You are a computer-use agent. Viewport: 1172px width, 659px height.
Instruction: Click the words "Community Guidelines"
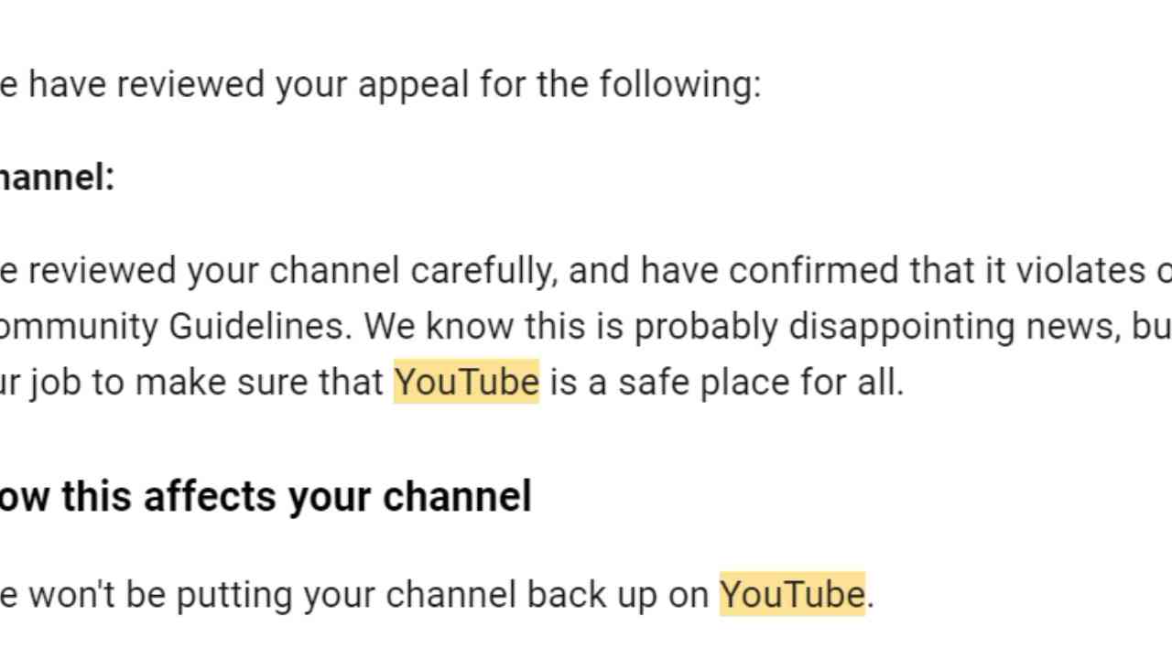click(174, 326)
